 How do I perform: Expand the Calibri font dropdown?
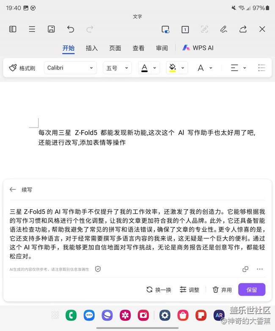(70, 68)
